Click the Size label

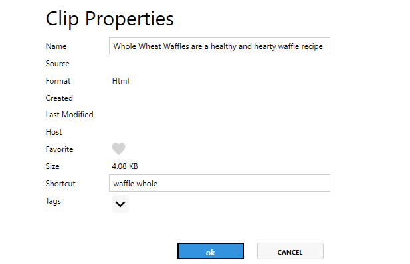(52, 166)
